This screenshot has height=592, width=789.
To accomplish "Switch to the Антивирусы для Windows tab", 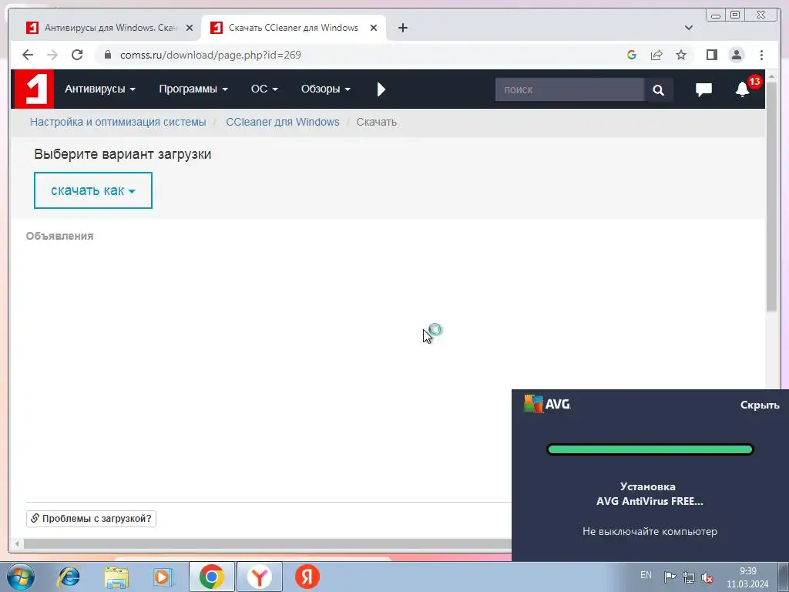I will tap(105, 28).
